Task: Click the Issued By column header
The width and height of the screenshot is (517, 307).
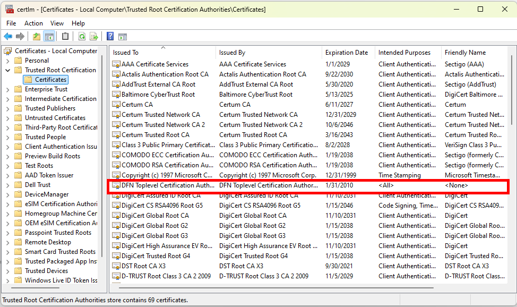Action: click(x=232, y=53)
